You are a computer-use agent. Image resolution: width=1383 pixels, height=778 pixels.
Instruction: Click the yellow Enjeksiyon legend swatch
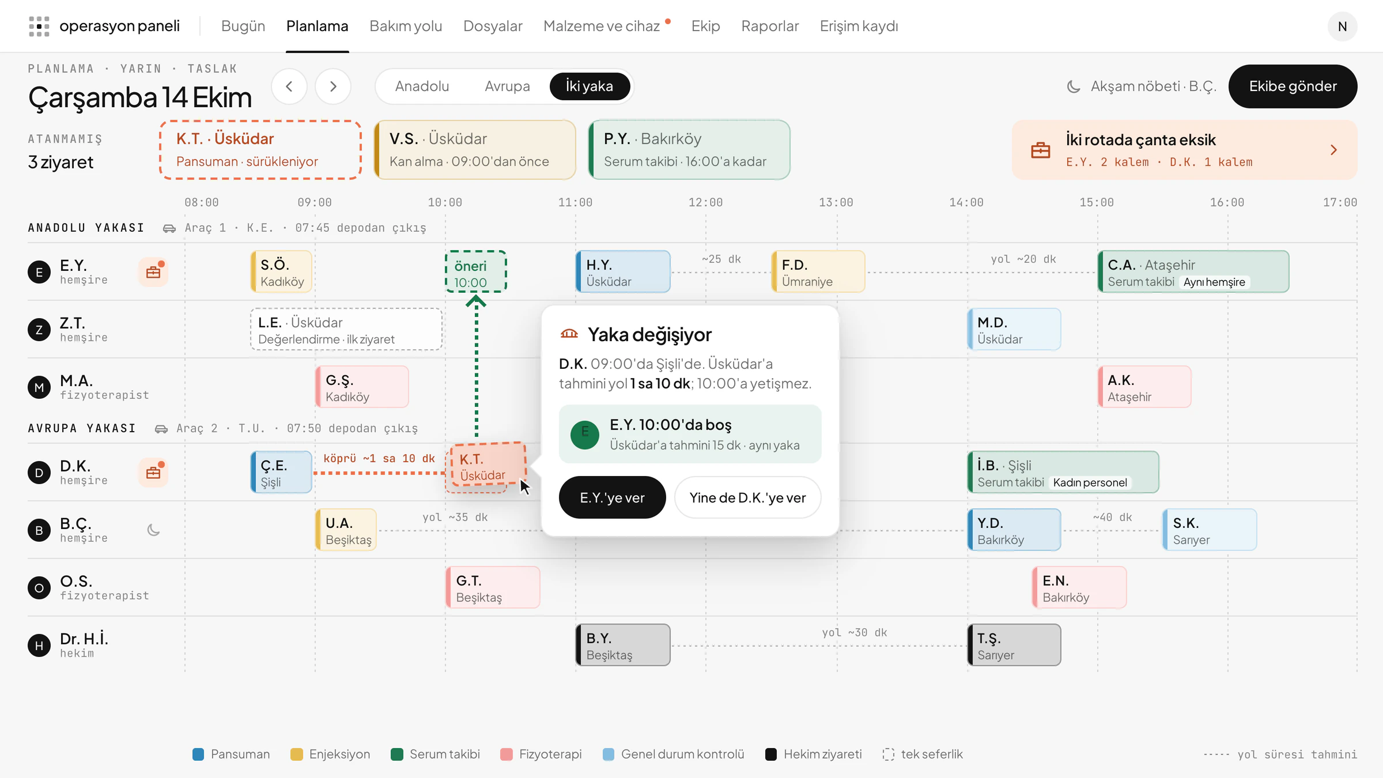click(x=296, y=754)
